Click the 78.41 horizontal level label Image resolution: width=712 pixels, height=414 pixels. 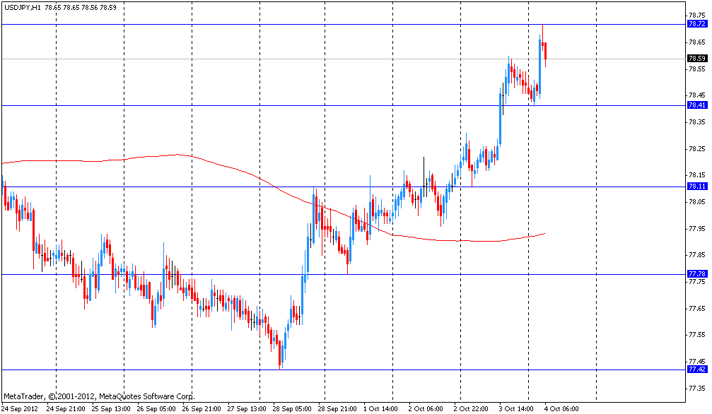coord(696,105)
